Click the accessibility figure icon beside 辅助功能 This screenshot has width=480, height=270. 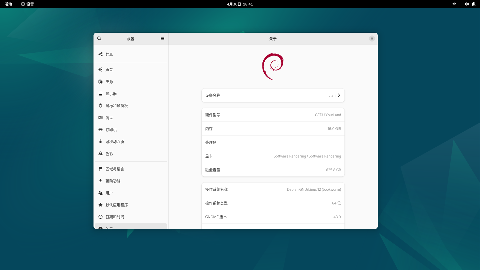pyautogui.click(x=100, y=181)
